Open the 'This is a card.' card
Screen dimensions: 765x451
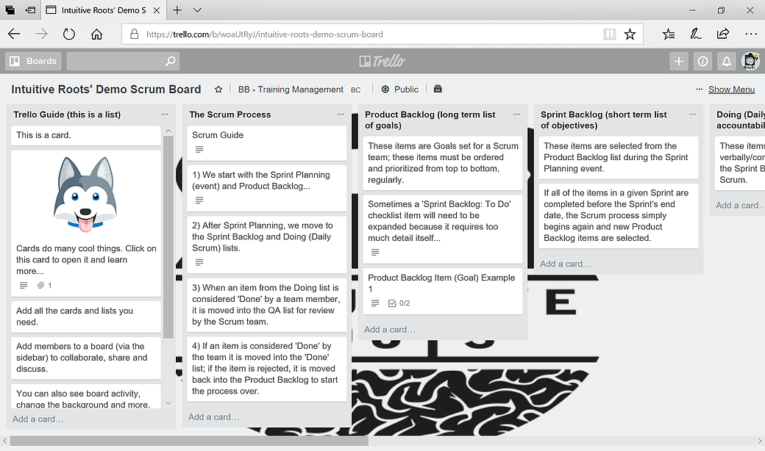click(x=86, y=135)
